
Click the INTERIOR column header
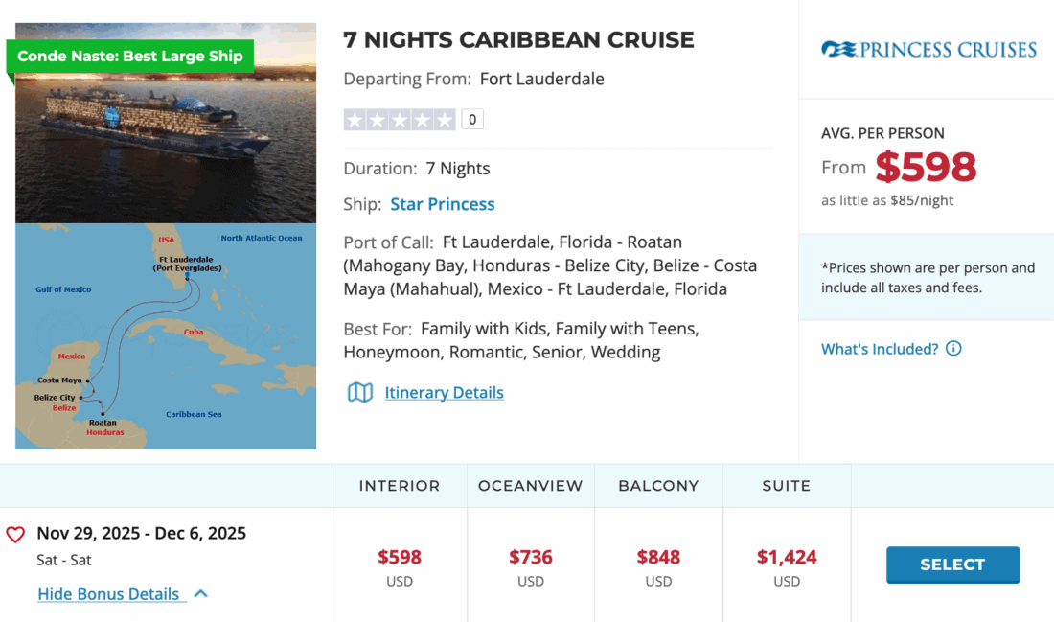400,486
